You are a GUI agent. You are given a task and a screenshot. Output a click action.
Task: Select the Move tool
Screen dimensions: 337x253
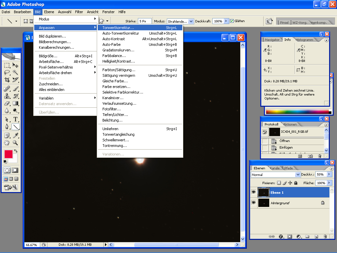pyautogui.click(x=15, y=65)
